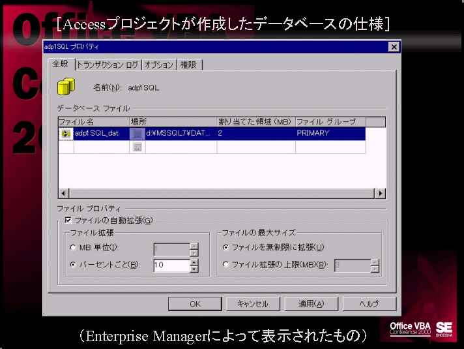Increase MB growth with up spinner
The image size is (464, 349).
[x=194, y=246]
